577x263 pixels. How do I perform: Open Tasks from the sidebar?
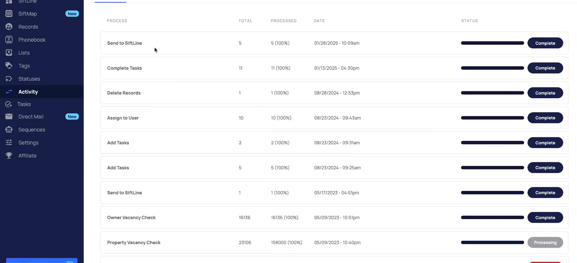pyautogui.click(x=24, y=104)
